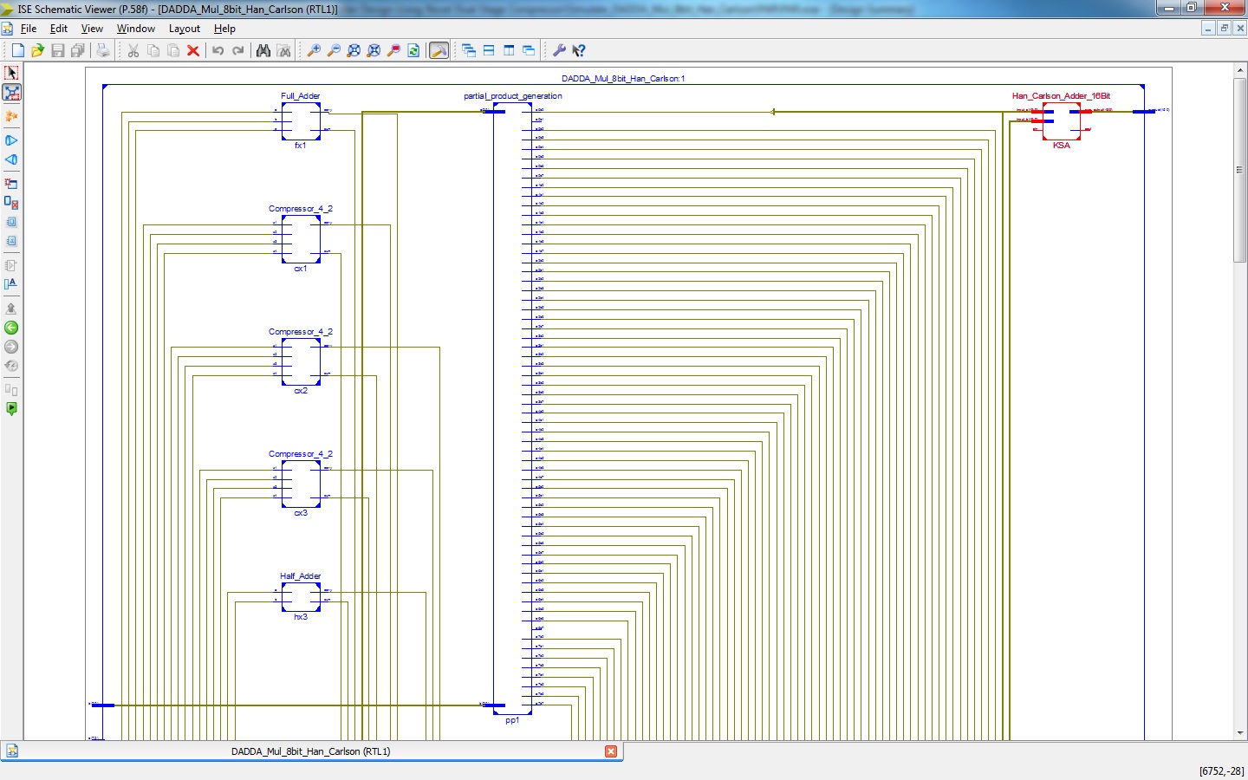
Task: Activate the What's This help pointer
Action: coord(579,50)
